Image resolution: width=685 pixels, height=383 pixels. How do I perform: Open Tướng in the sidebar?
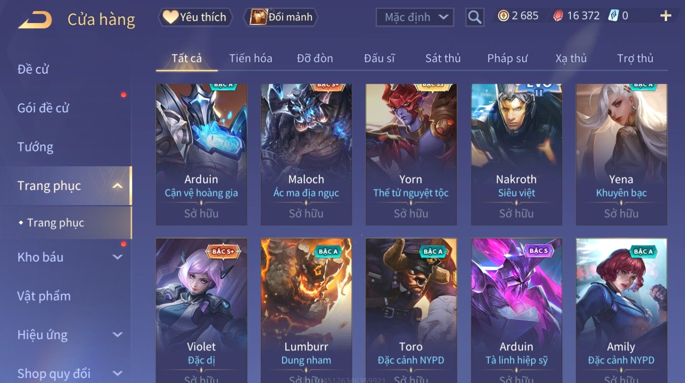click(x=35, y=147)
